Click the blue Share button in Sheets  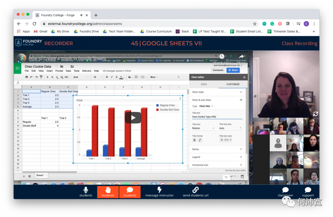[x=233, y=70]
